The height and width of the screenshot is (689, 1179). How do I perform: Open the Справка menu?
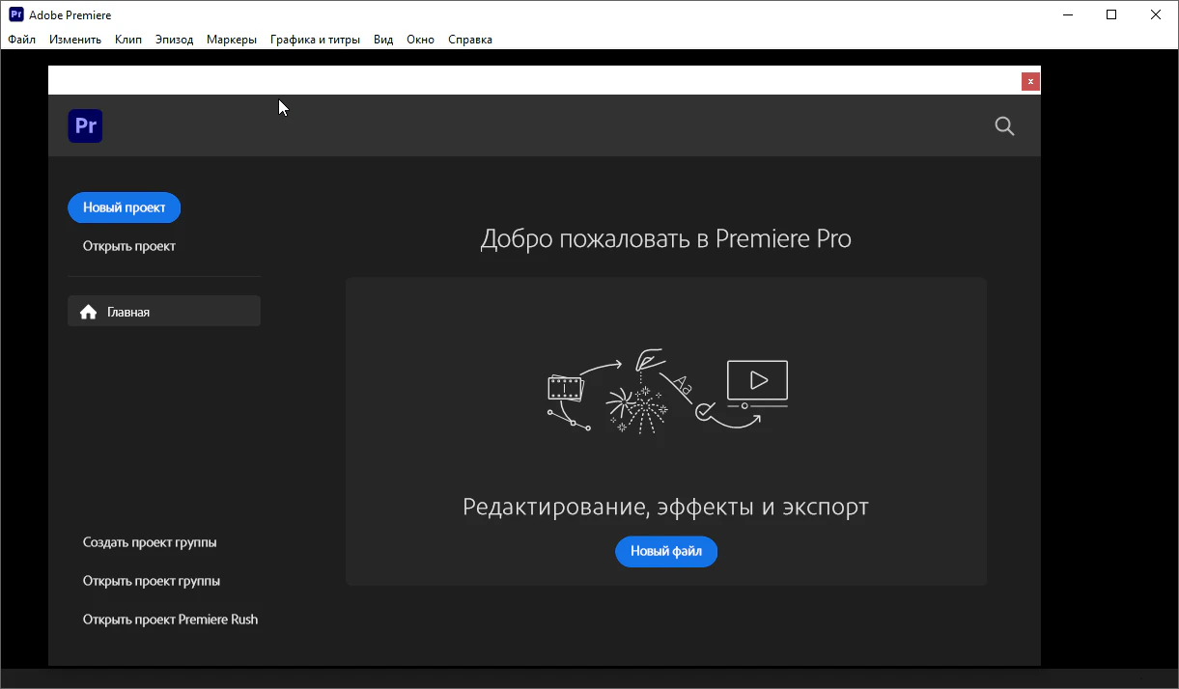pyautogui.click(x=470, y=40)
